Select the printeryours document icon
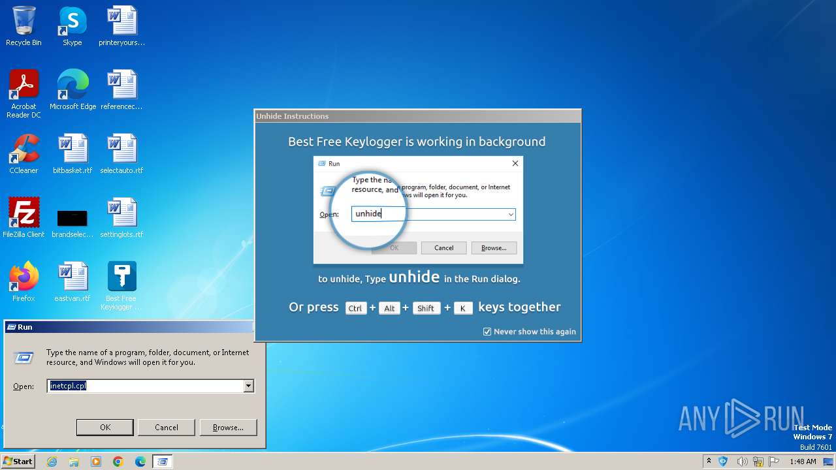The width and height of the screenshot is (836, 470). pos(121,26)
